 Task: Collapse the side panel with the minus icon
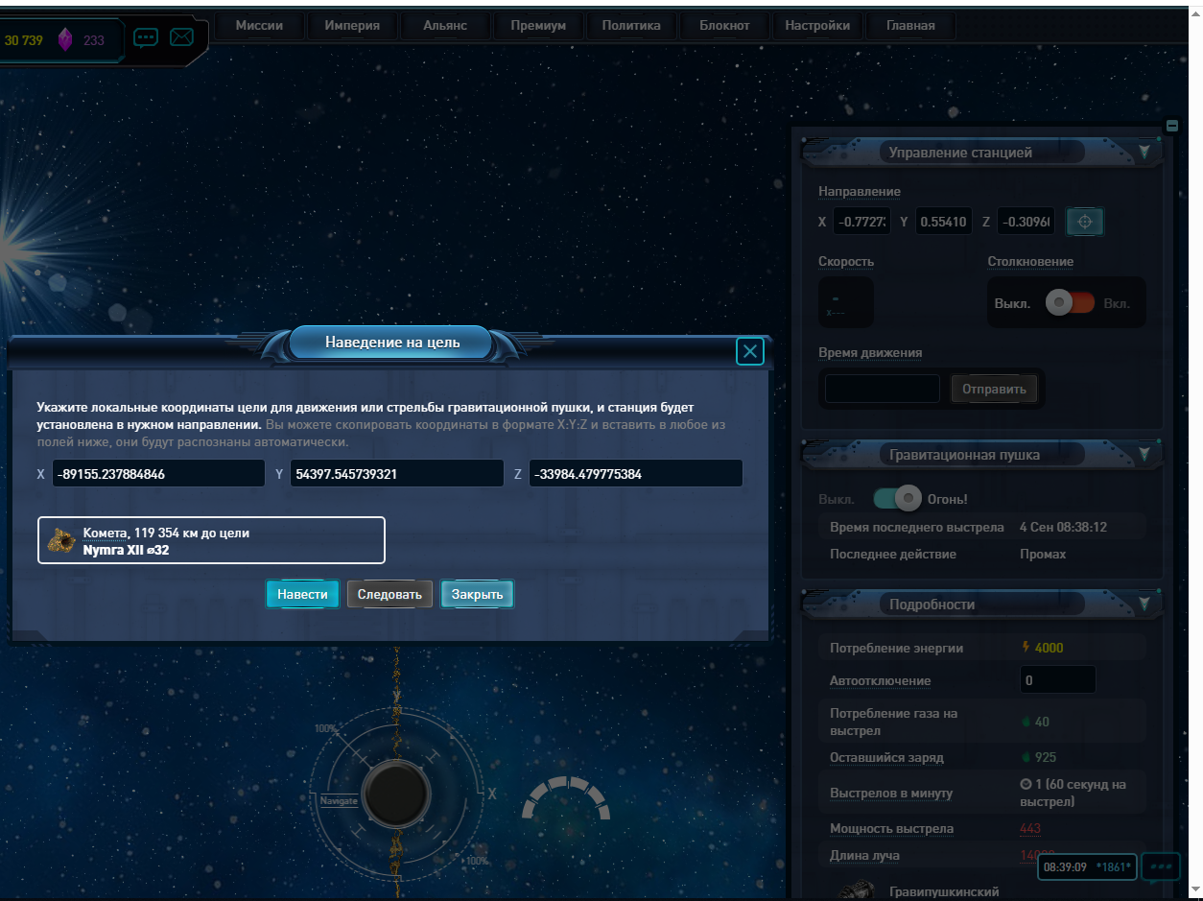[1171, 126]
